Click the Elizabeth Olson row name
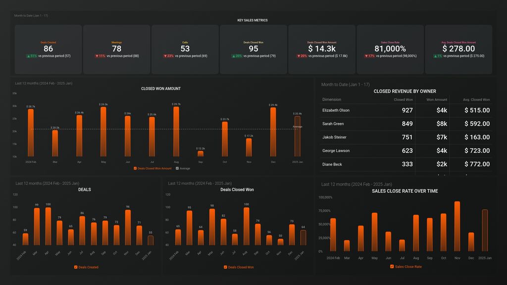The height and width of the screenshot is (285, 507). [336, 110]
